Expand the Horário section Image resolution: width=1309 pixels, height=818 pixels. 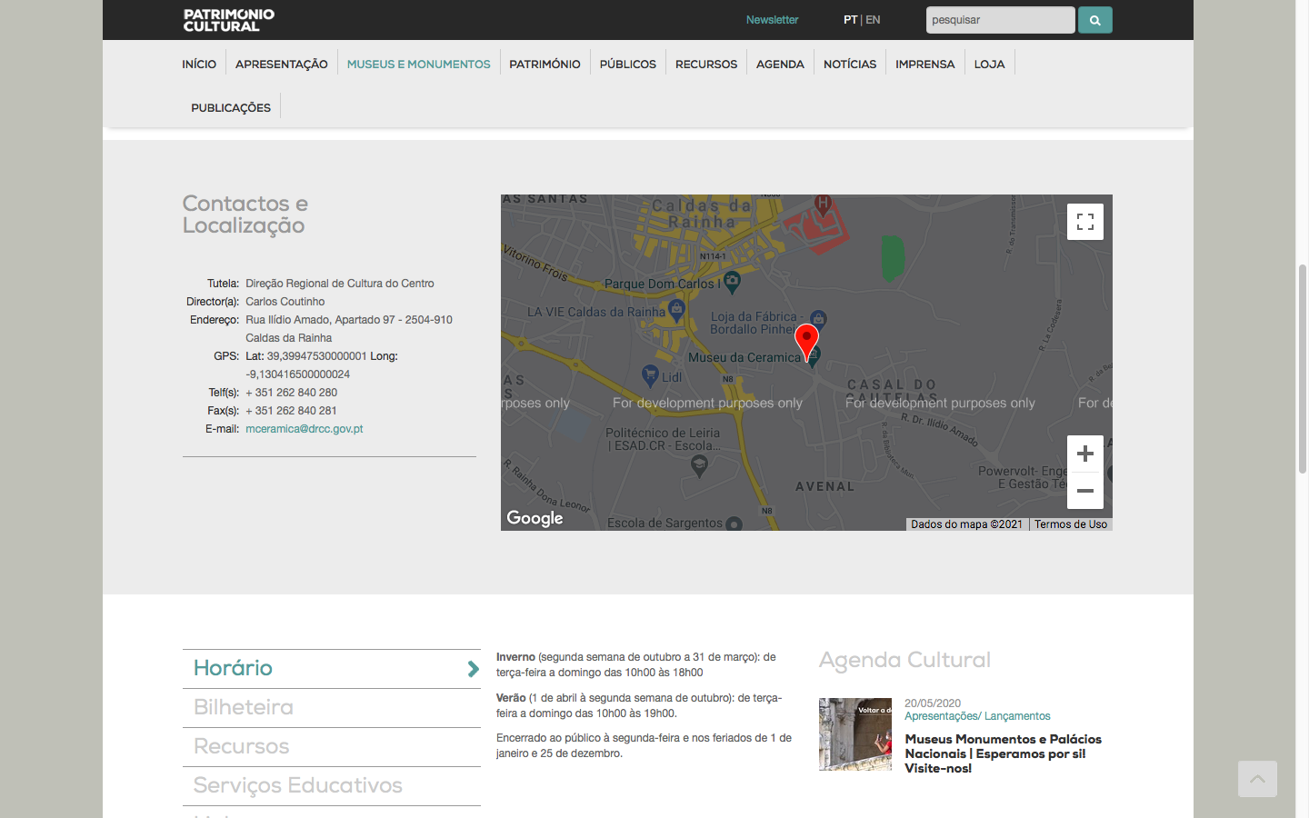coord(332,668)
